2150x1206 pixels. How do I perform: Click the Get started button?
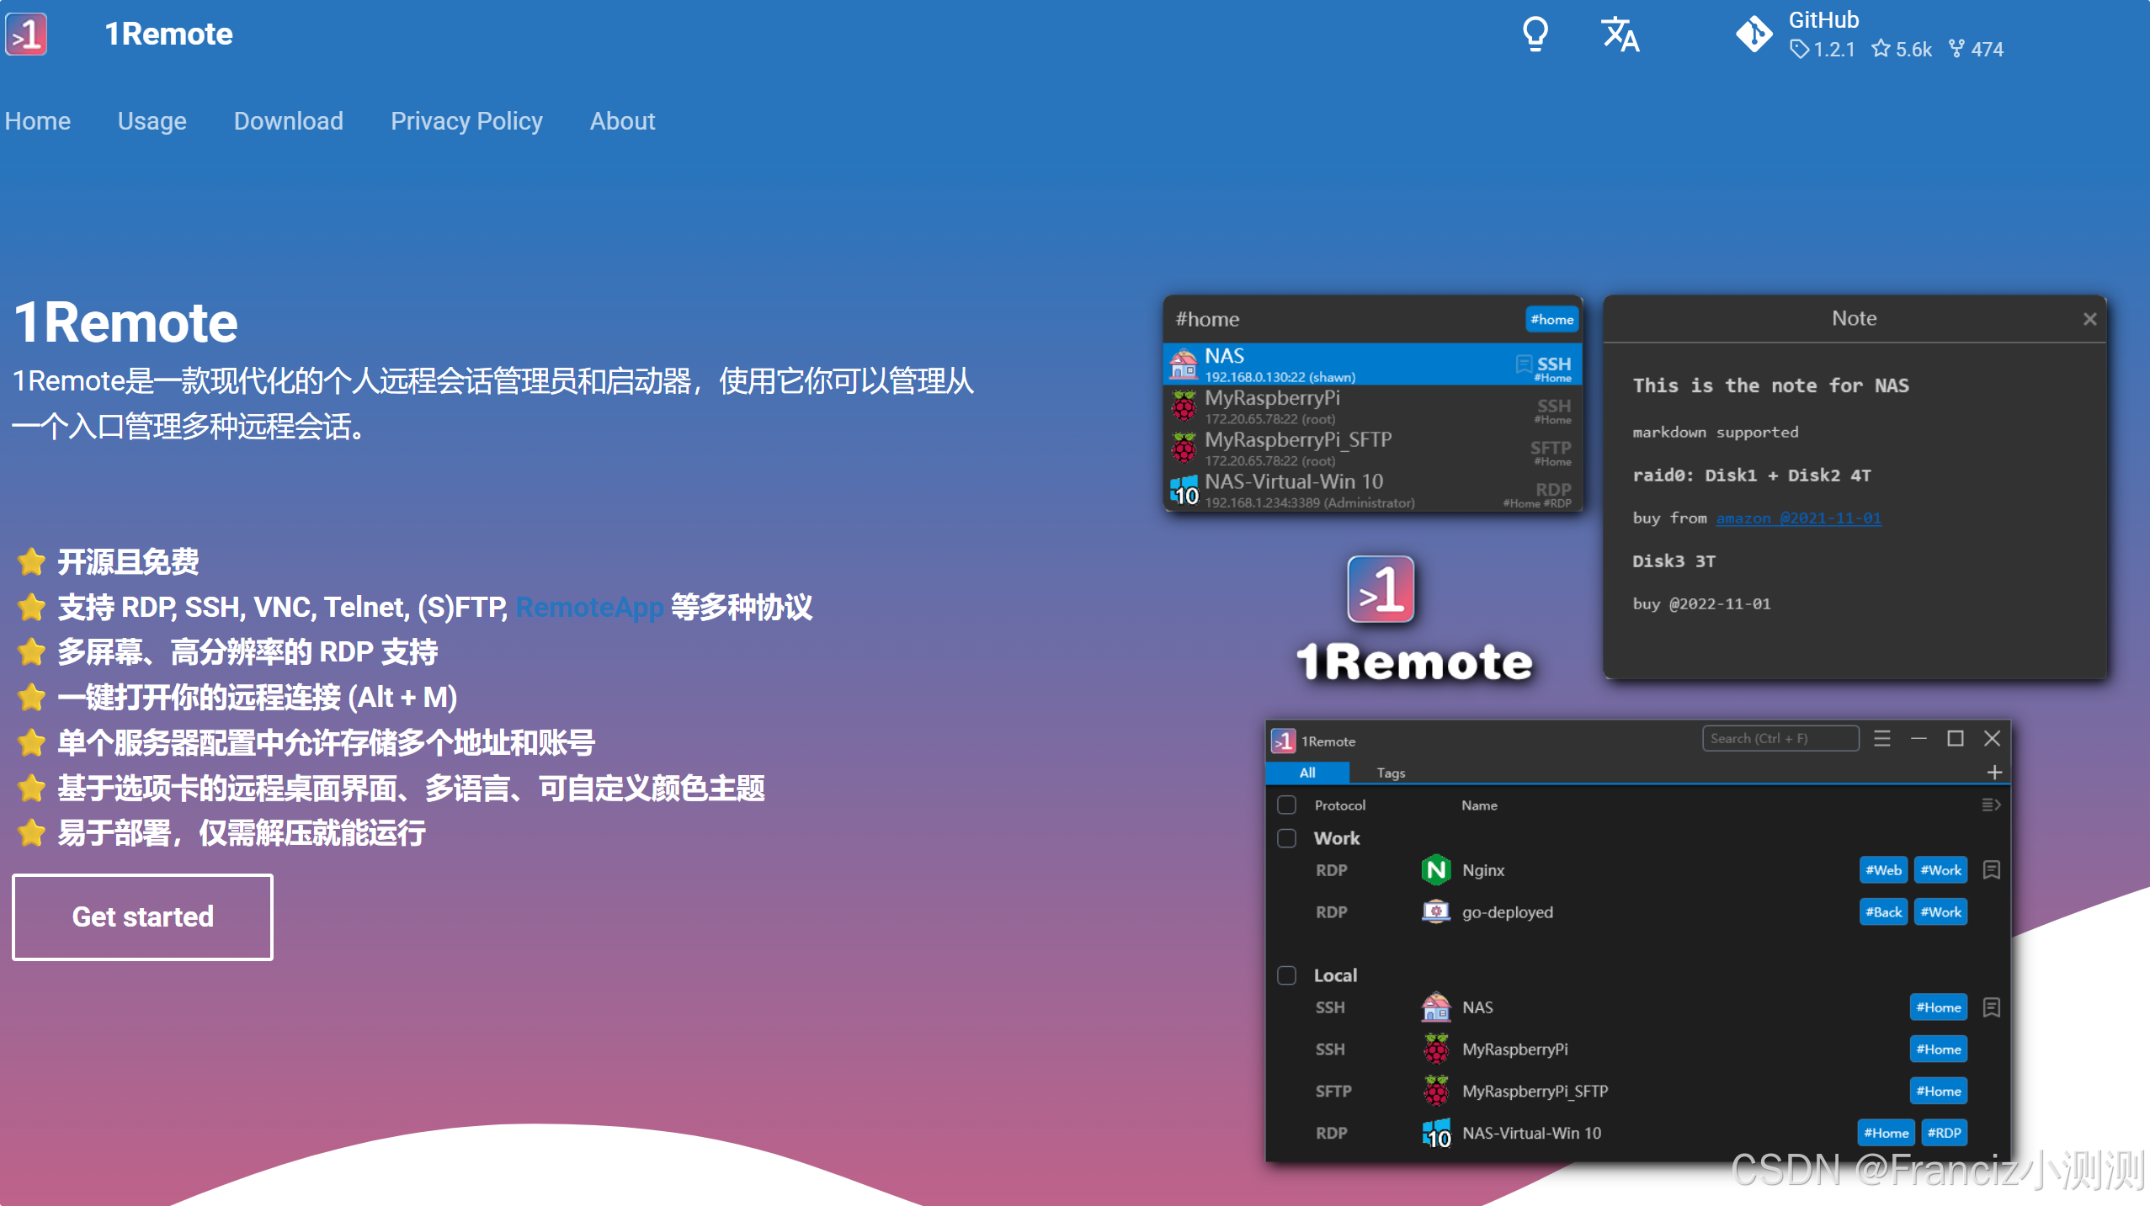(x=142, y=917)
